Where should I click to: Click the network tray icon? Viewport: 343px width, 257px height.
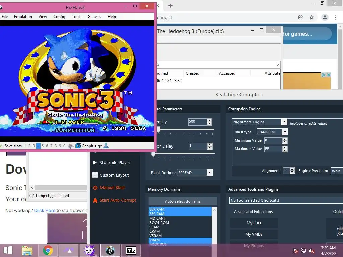coord(303,251)
